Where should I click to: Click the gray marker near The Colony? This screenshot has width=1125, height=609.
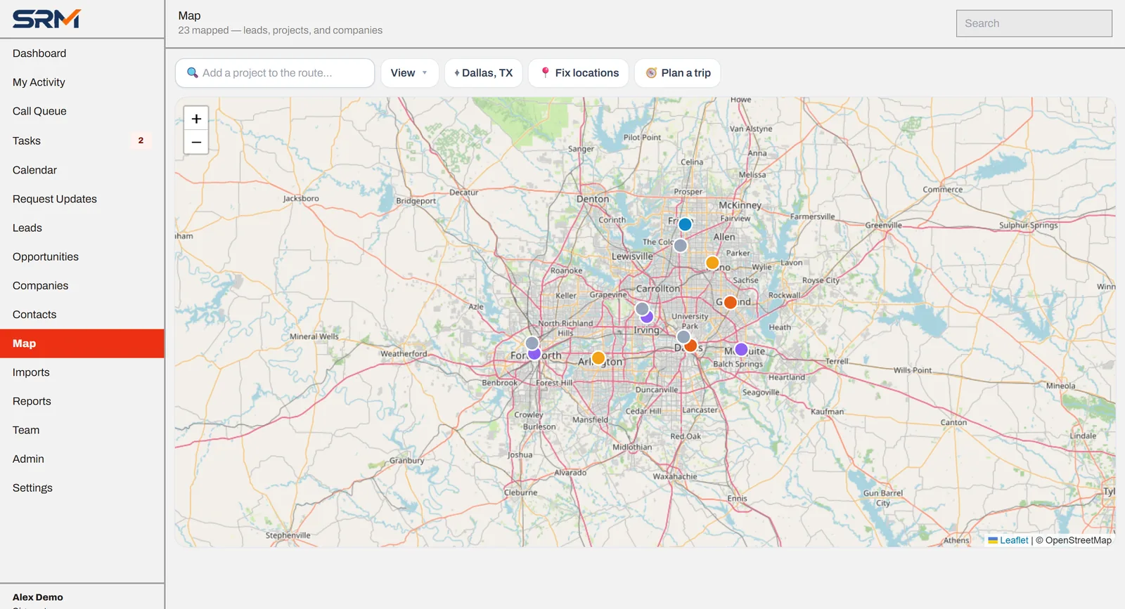click(680, 246)
